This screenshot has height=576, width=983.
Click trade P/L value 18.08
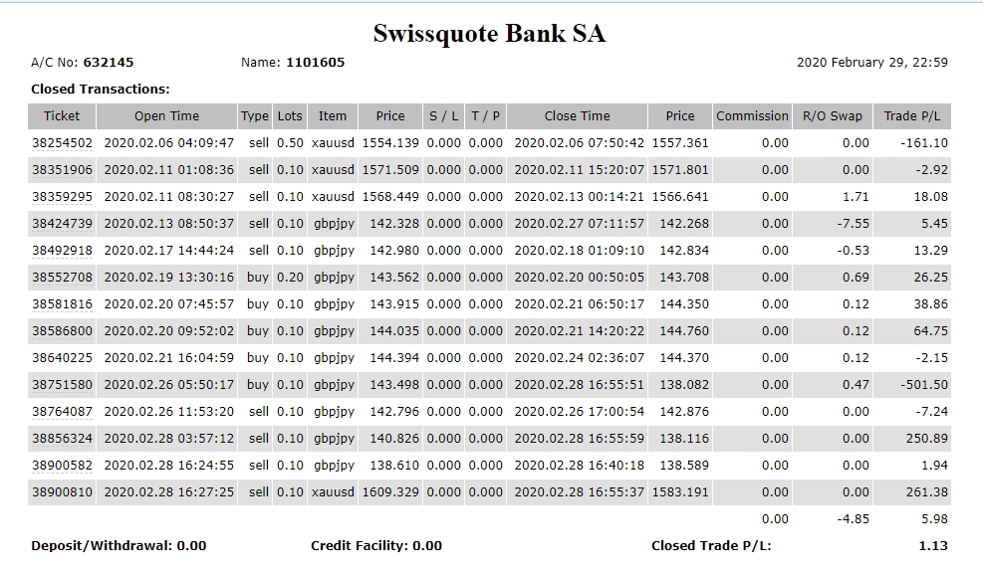(931, 197)
